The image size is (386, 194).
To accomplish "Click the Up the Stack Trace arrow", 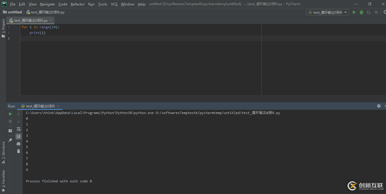I will 19,114.
